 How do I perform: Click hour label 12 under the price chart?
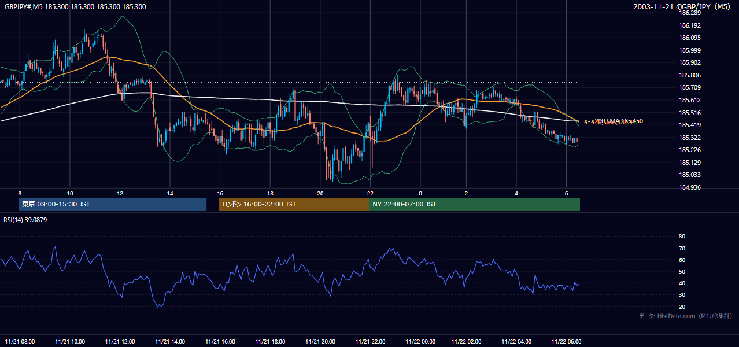tap(120, 193)
